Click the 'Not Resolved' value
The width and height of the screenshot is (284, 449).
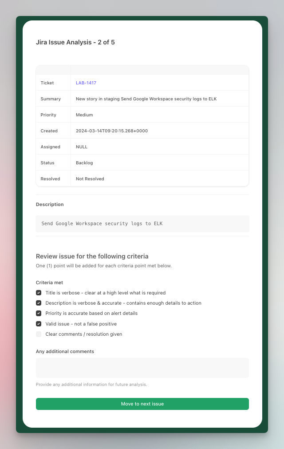tap(90, 179)
